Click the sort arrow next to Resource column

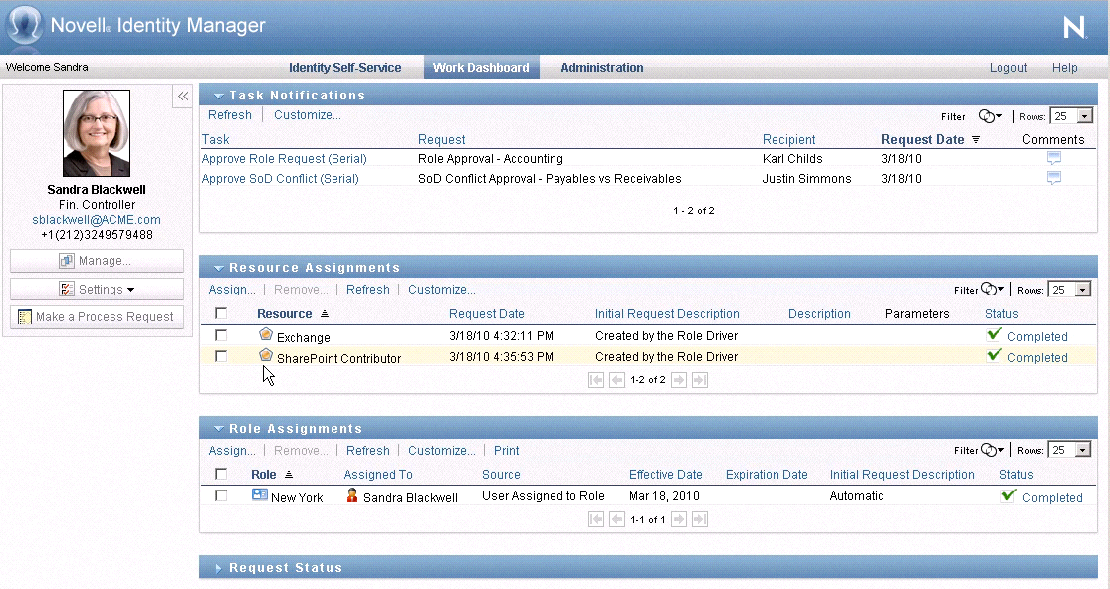[x=325, y=314]
